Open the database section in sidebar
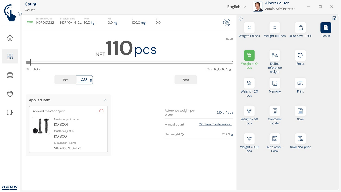 10,75
